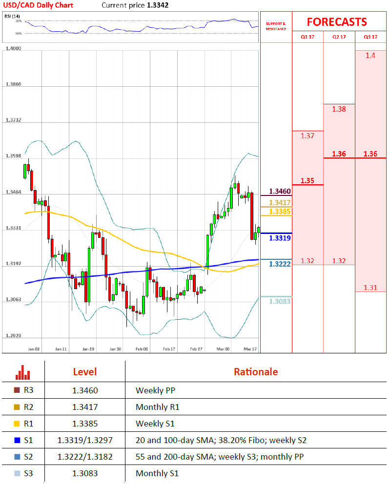Screen dimensions: 391x484
Task: Click the Jan 30 date axis label
Action: pyautogui.click(x=115, y=349)
